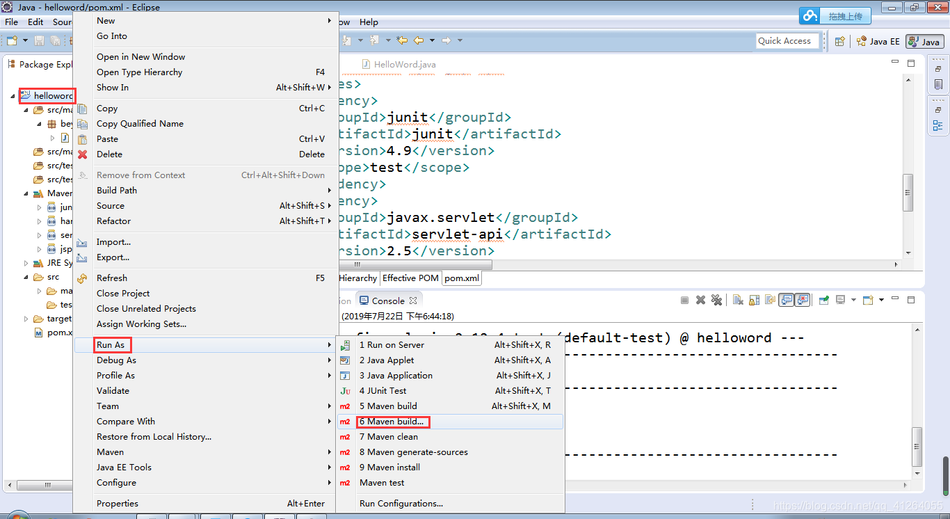Click the Remove Launch console icon

tap(700, 300)
